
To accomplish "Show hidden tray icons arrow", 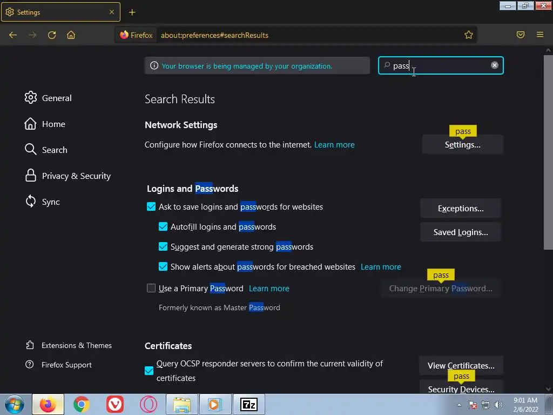I will [459, 405].
